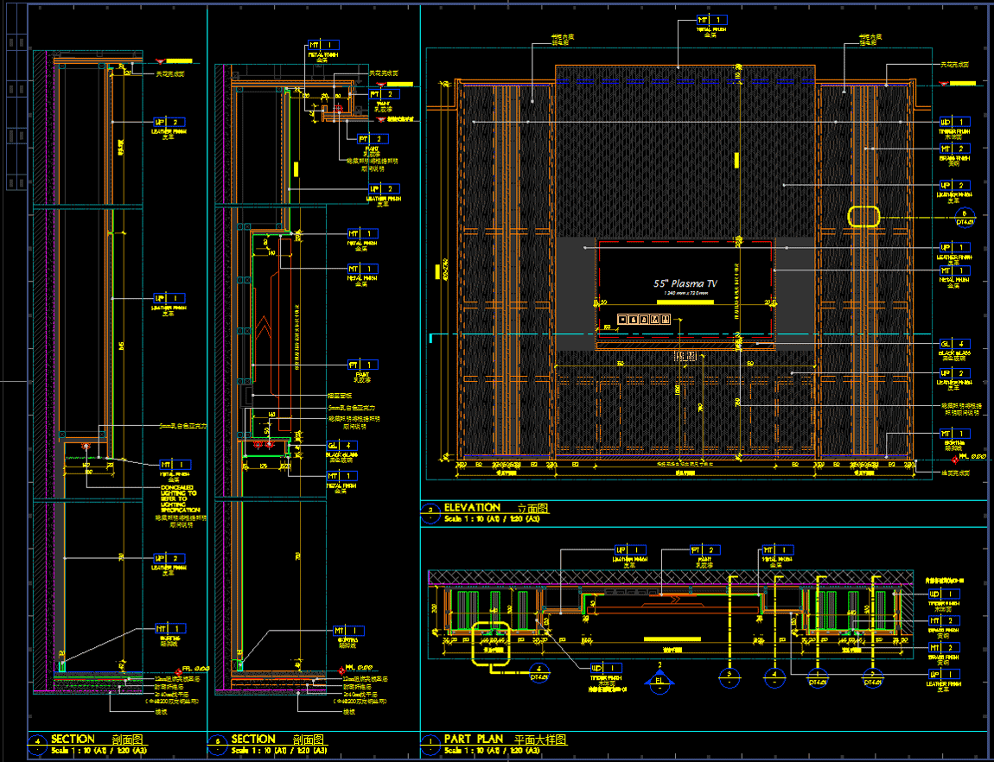This screenshot has width=994, height=762.
Task: Click the yellow detail marker in elevation
Action: pos(863,216)
